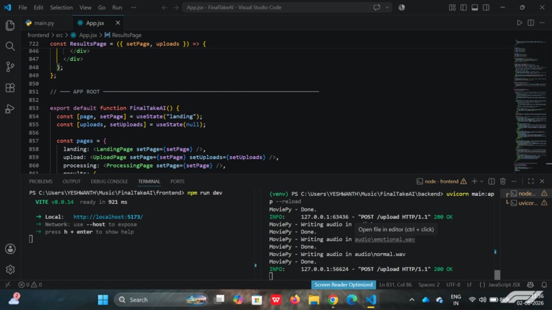The height and width of the screenshot is (310, 552).
Task: Open the Extensions view
Action: (x=10, y=88)
